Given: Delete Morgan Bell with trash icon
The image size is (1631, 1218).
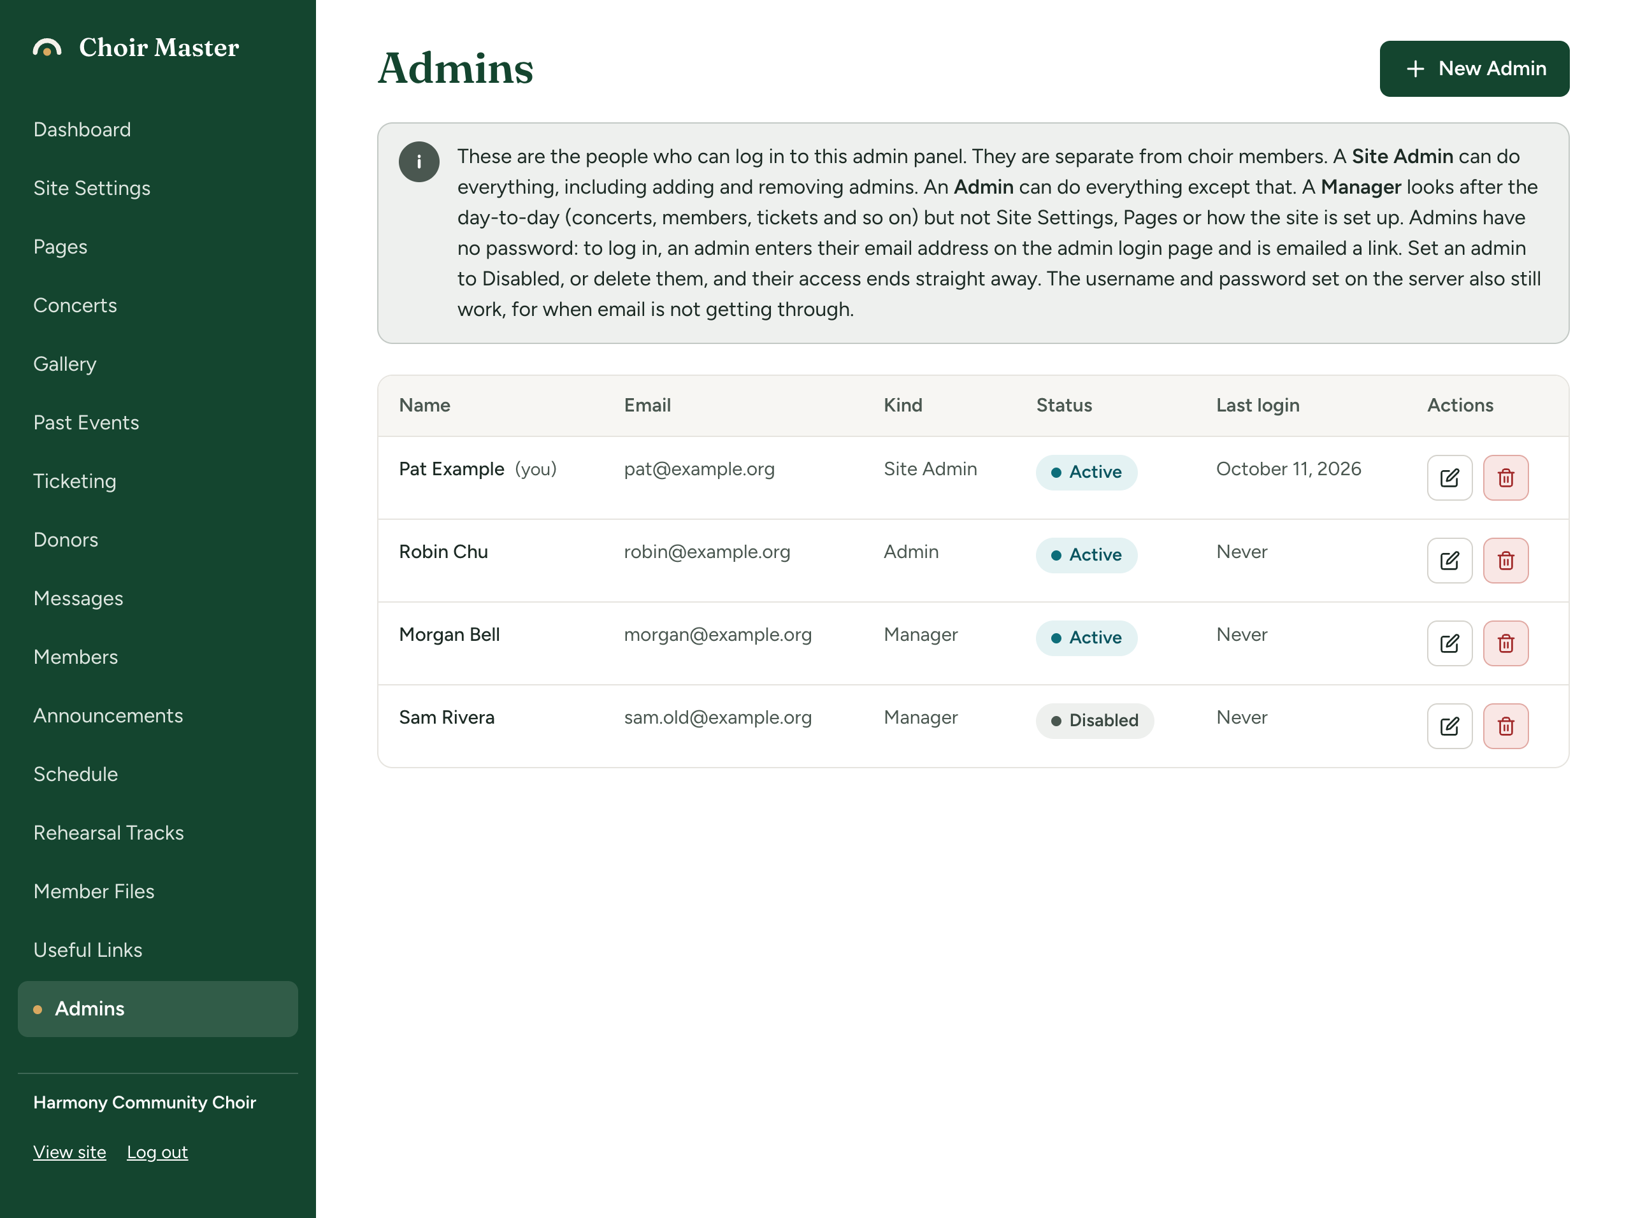Looking at the screenshot, I should click(x=1505, y=643).
